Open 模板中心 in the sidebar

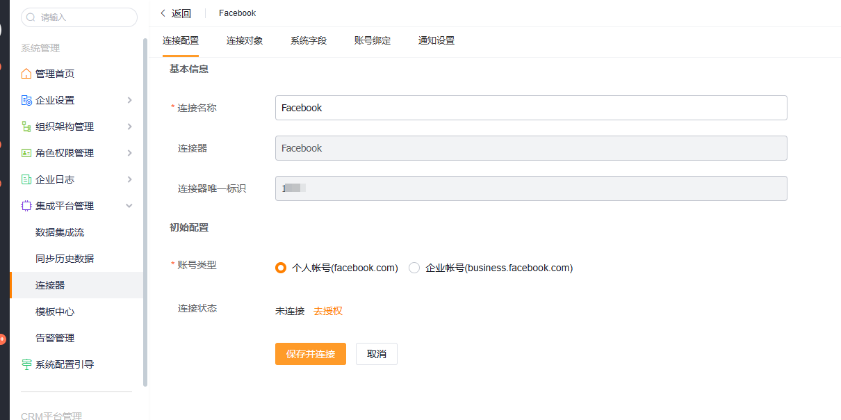pyautogui.click(x=55, y=312)
